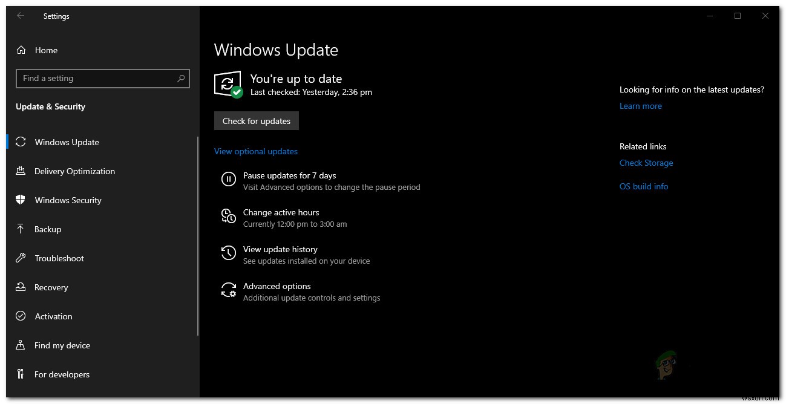786x404 pixels.
Task: Click the Windows Update sync icon in sidebar
Action: pyautogui.click(x=21, y=142)
